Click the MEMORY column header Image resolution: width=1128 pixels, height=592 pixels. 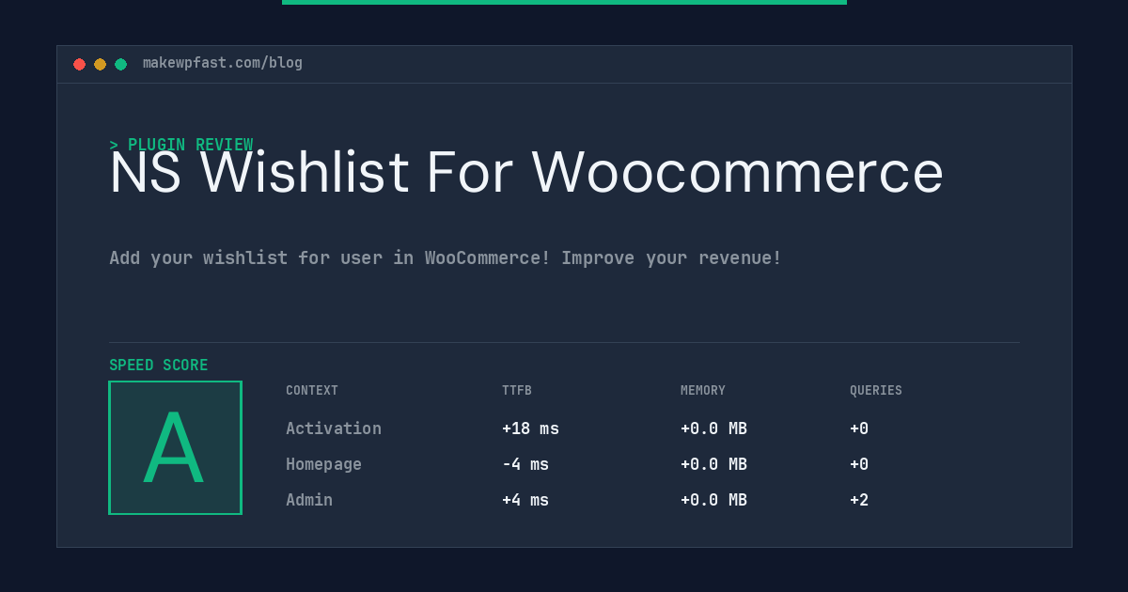click(703, 391)
